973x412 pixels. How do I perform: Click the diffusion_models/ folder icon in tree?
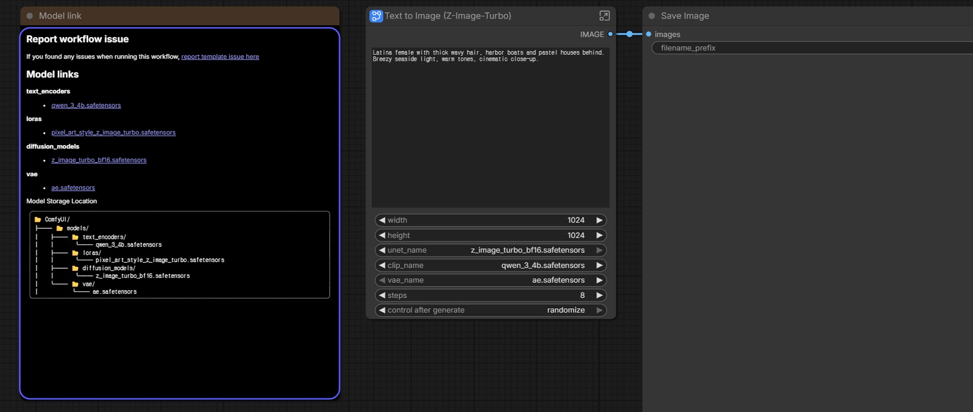(x=75, y=269)
